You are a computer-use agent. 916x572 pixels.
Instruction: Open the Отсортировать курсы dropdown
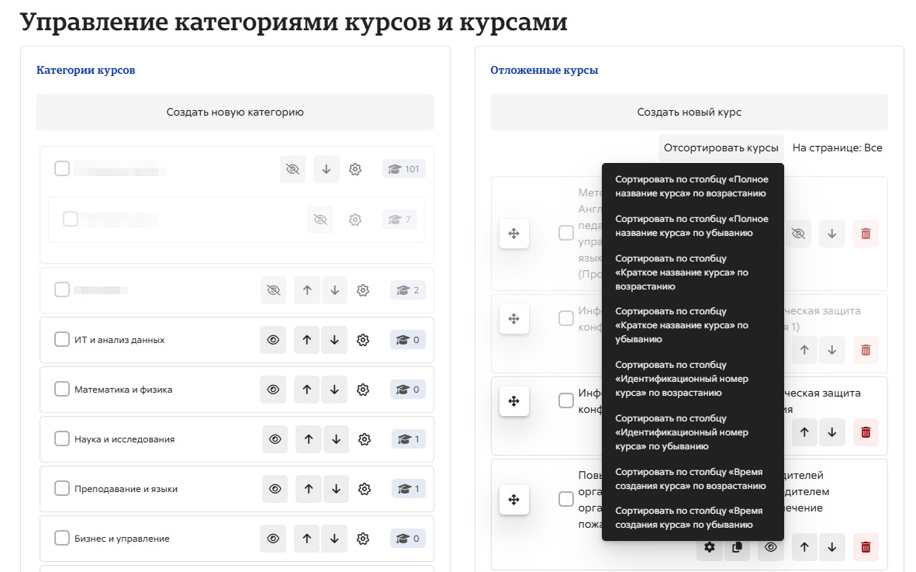pyautogui.click(x=721, y=147)
